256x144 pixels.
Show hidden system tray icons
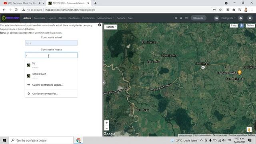click(202, 140)
